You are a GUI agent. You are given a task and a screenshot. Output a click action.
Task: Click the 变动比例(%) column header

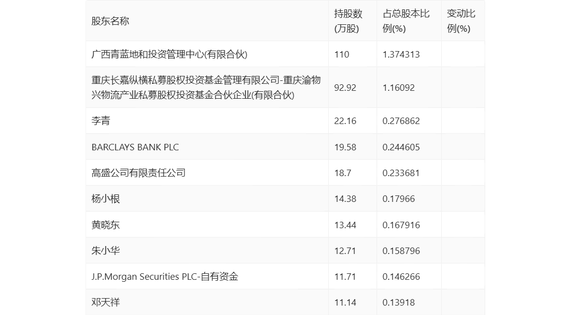click(461, 21)
